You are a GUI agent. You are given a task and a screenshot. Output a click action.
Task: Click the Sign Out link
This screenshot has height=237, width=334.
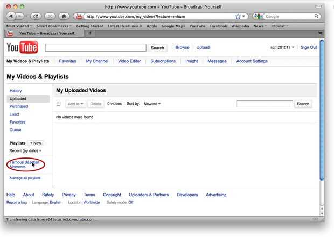[x=309, y=47]
